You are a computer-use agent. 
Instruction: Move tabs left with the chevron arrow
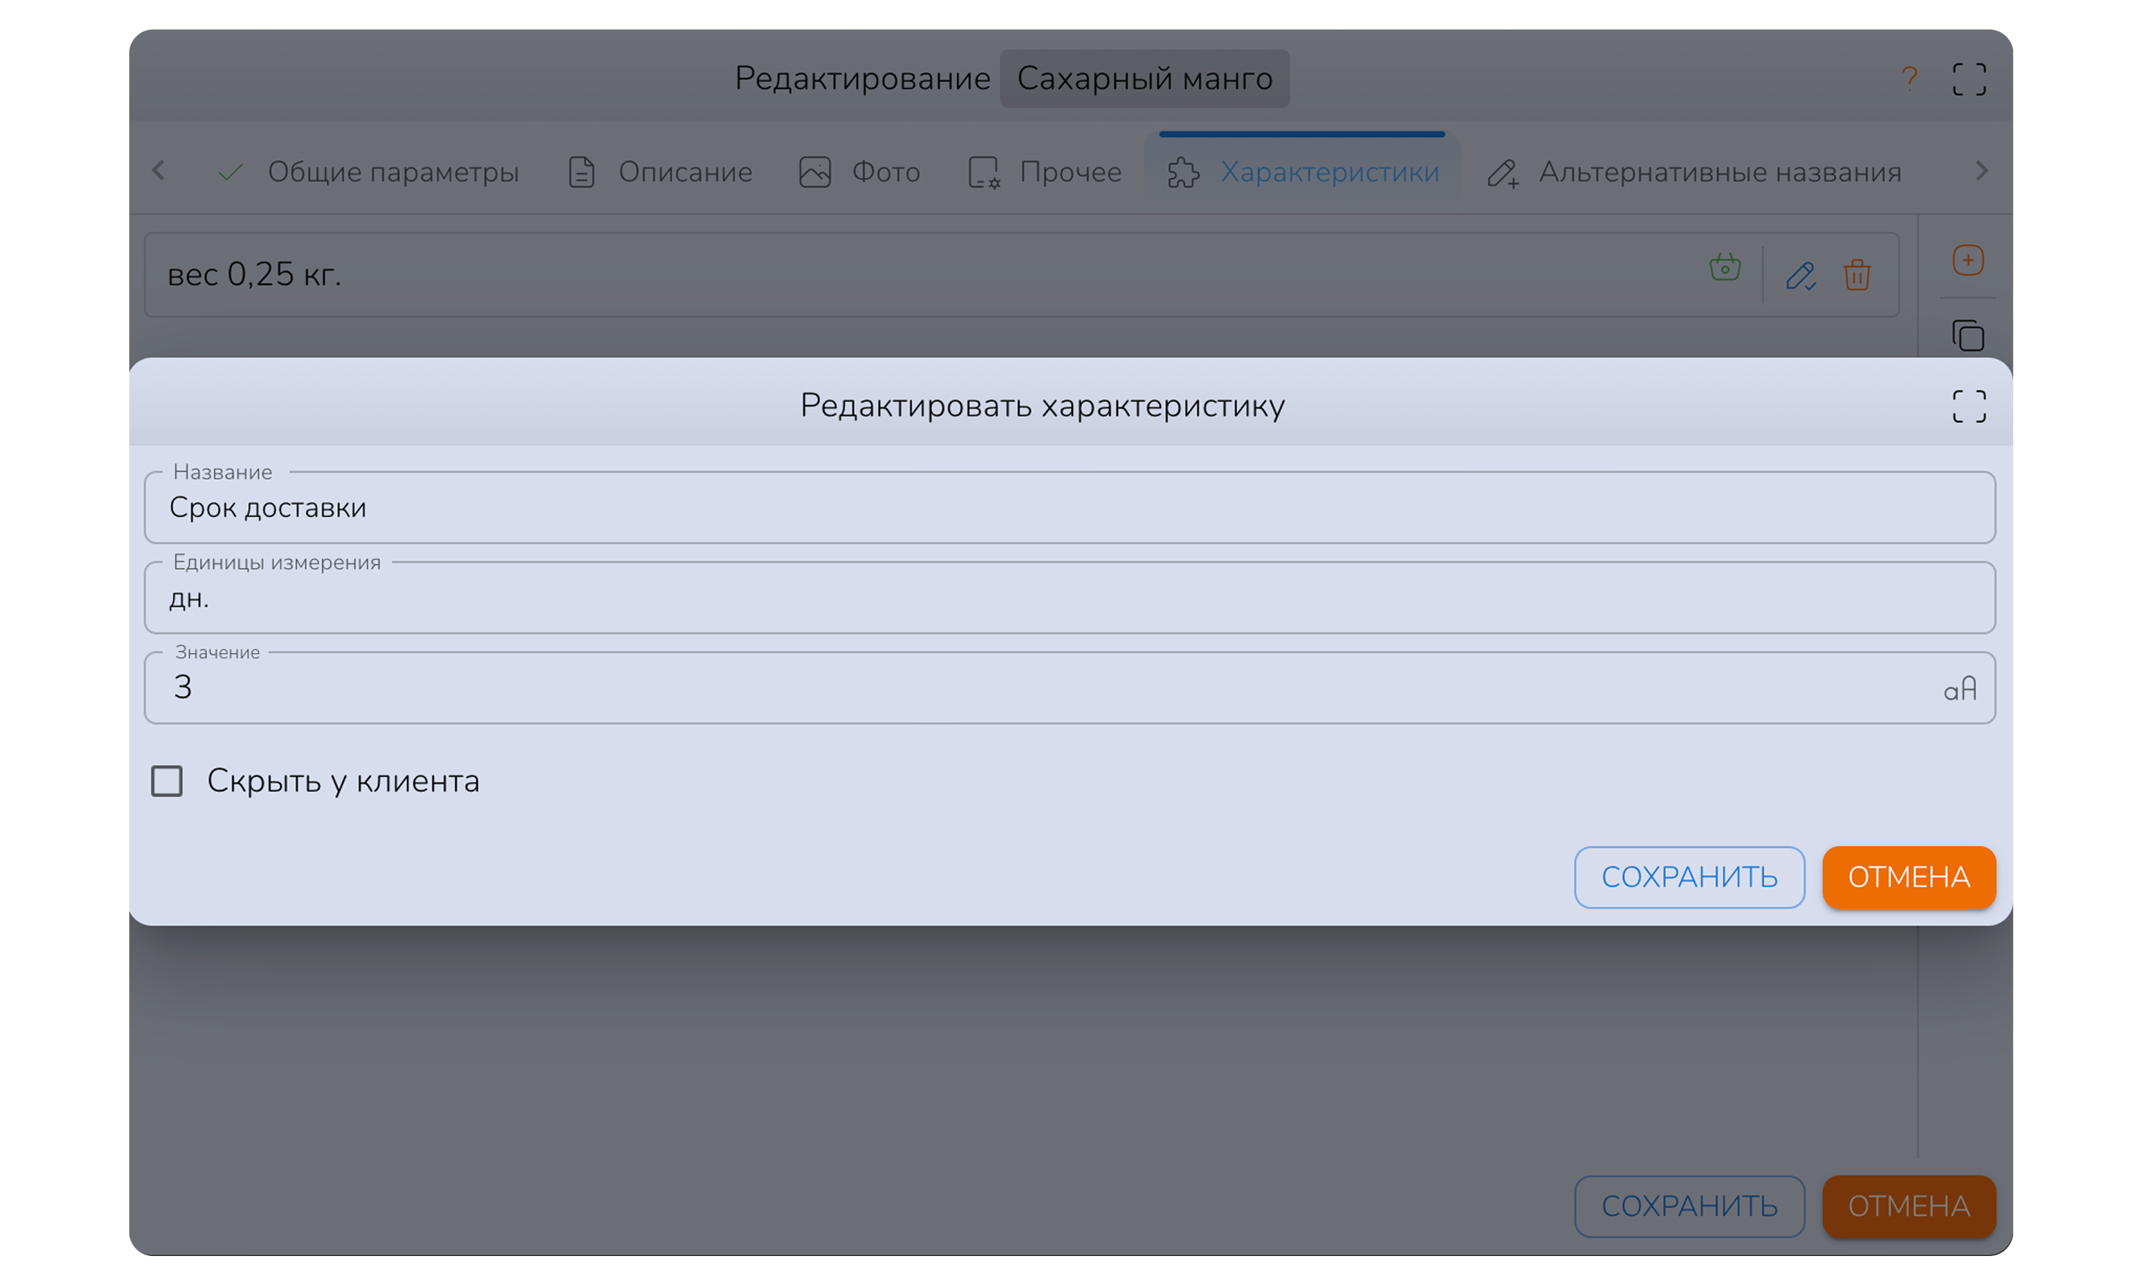pyautogui.click(x=159, y=171)
